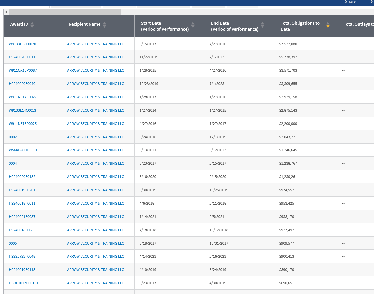Click start date 1/27/2014
Viewport: 374px width, 294px height.
click(x=148, y=111)
